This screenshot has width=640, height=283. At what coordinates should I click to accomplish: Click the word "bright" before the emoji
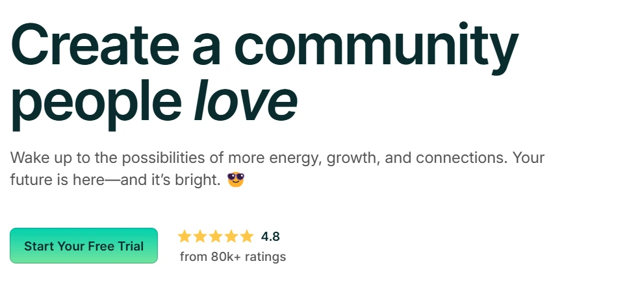(x=200, y=180)
